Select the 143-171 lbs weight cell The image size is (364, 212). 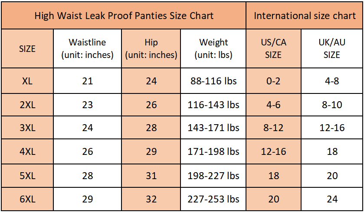coord(213,128)
